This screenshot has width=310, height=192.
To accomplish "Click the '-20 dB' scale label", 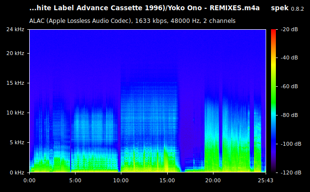I will [x=289, y=29].
